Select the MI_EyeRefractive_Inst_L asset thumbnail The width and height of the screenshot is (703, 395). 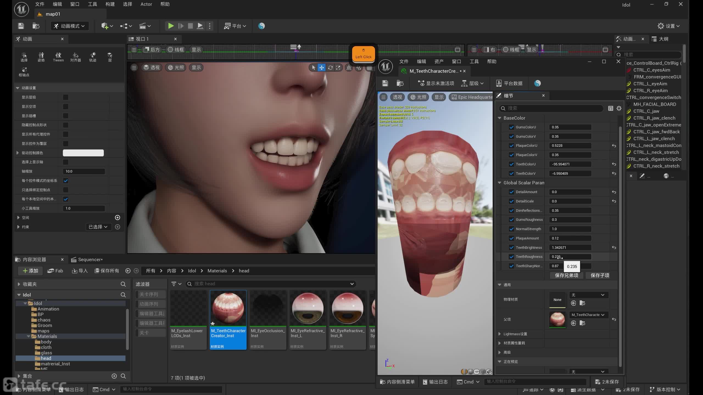coord(308,308)
